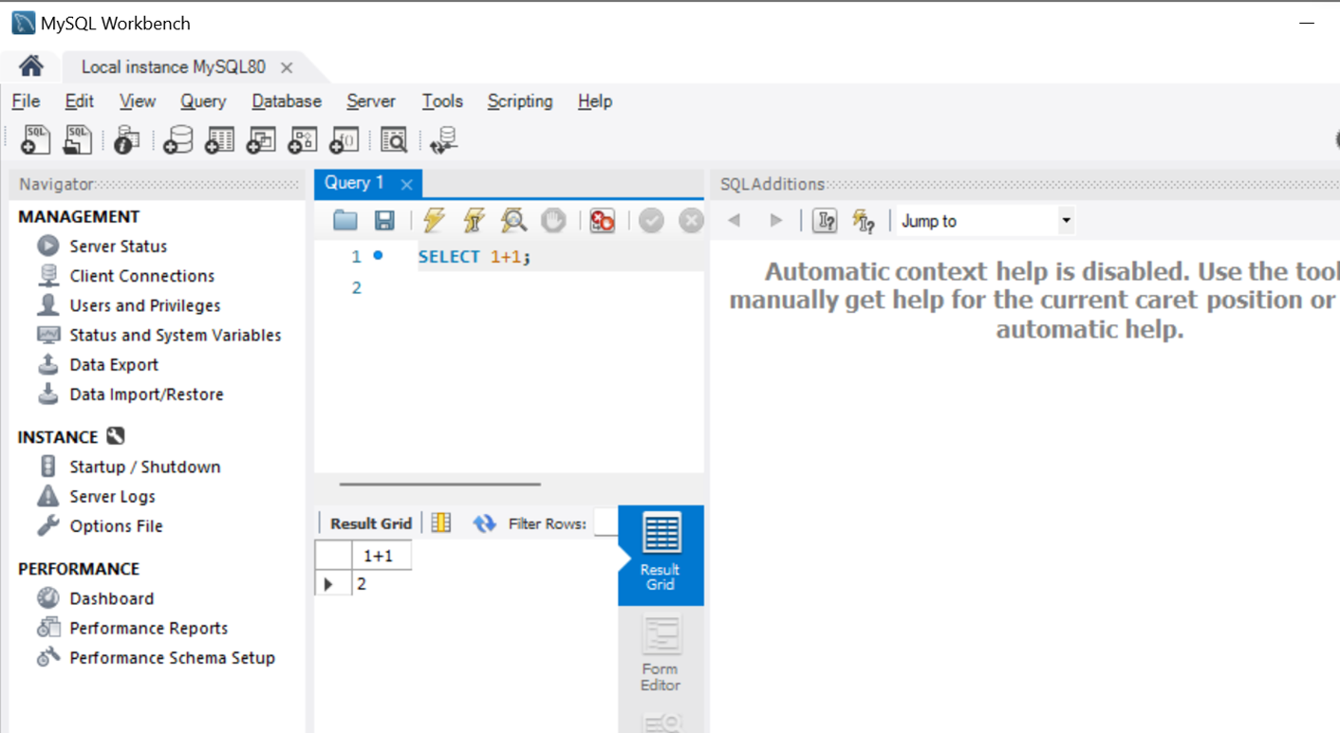Create new schema toolbar icon
Viewport: 1340px width, 733px height.
click(x=177, y=139)
